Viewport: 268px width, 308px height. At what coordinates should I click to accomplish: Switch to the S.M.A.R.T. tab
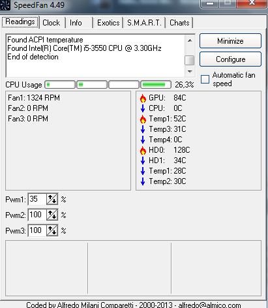coord(144,23)
